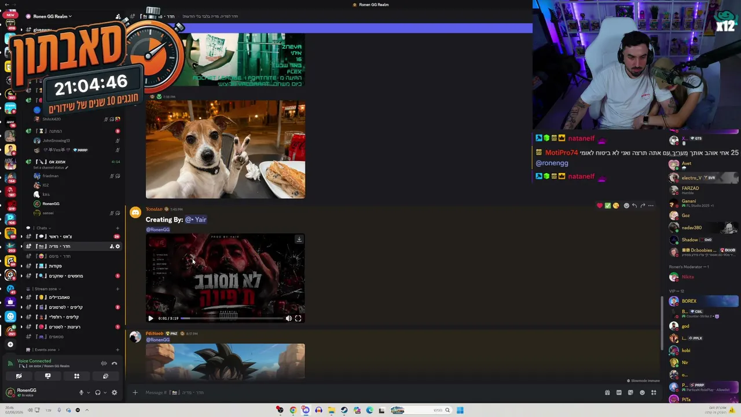Viewport: 741px width, 417px height.
Task: Open Google Chrome from the taskbar
Action: tap(293, 411)
